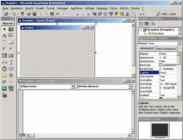The height and width of the screenshot is (140, 183).
Task: Click the monitor preview in Formular-Layout
Action: click(160, 130)
